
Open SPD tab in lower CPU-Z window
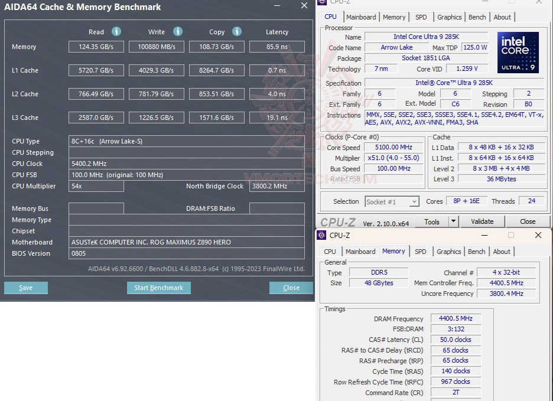(421, 252)
